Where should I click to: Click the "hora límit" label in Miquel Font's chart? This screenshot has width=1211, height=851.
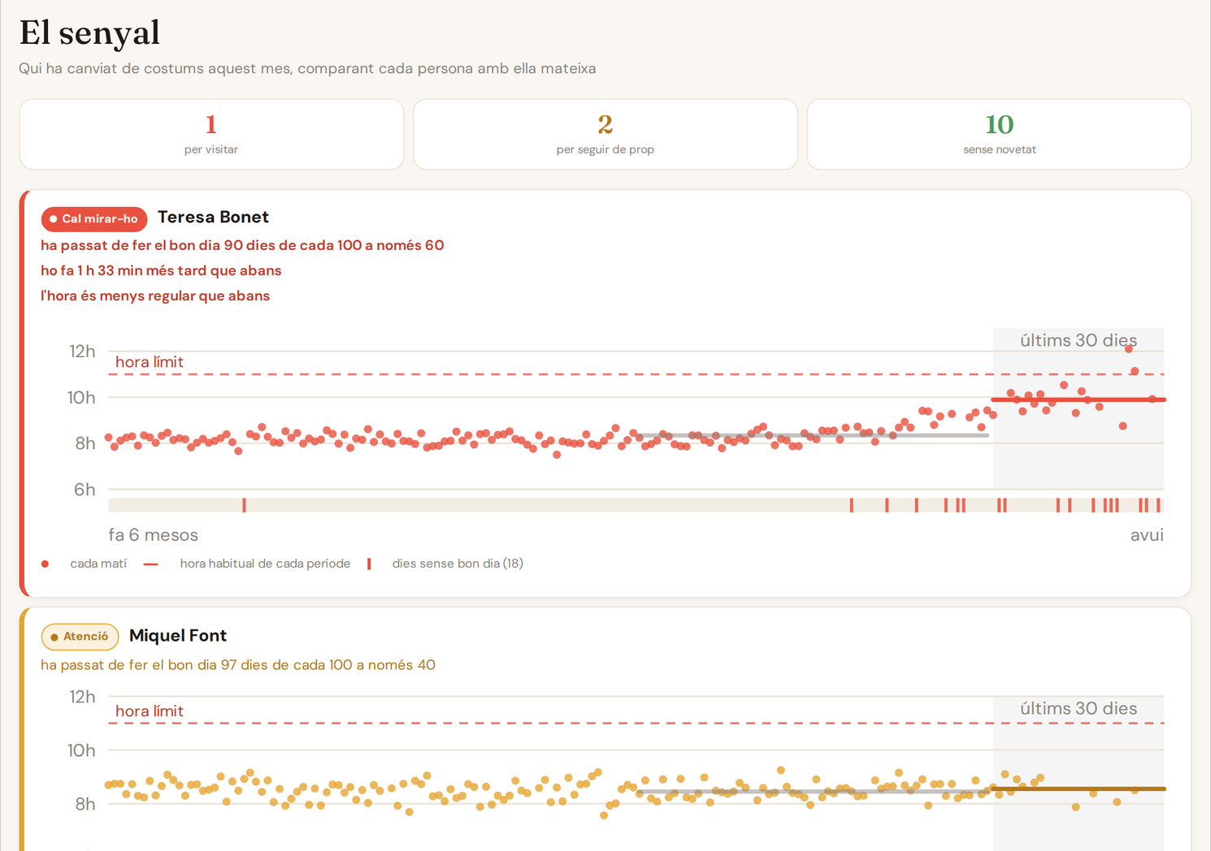(x=150, y=711)
